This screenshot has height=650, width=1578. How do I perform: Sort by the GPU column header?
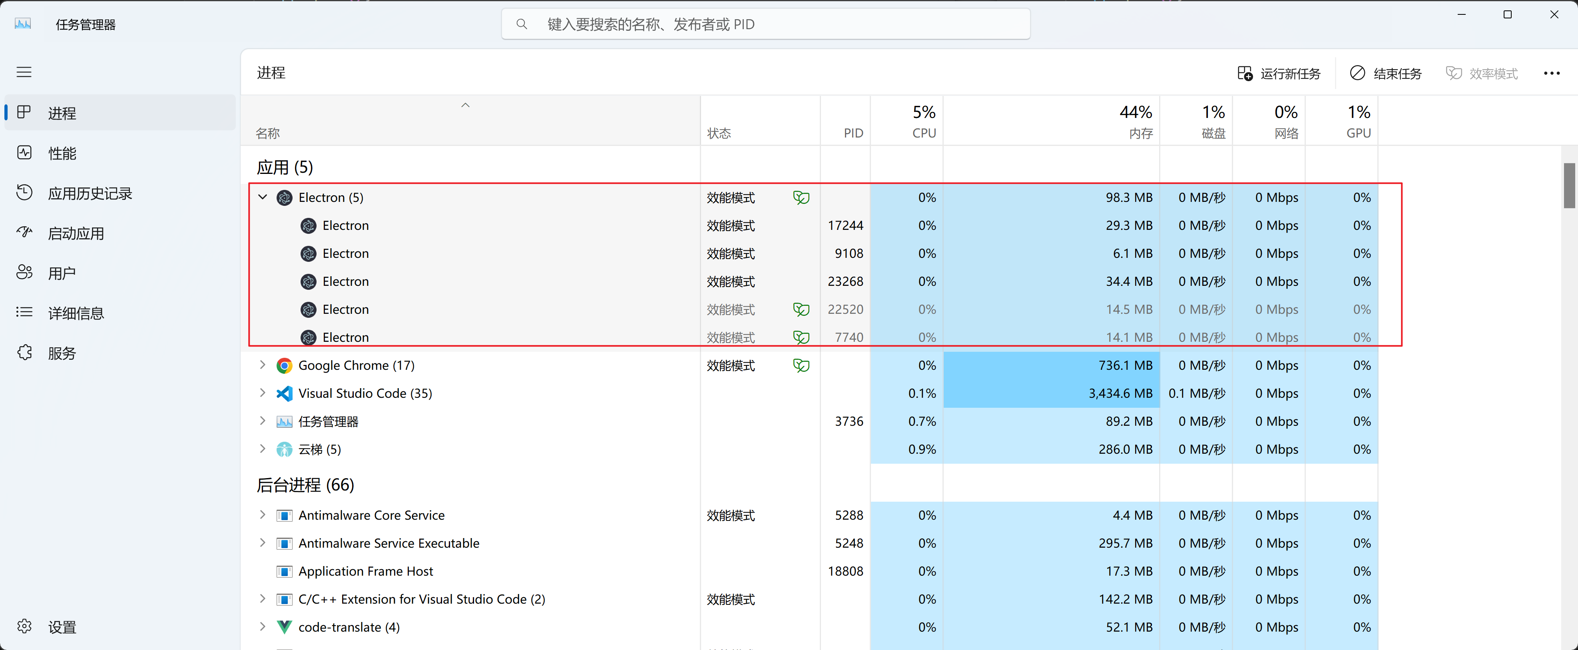click(1341, 121)
